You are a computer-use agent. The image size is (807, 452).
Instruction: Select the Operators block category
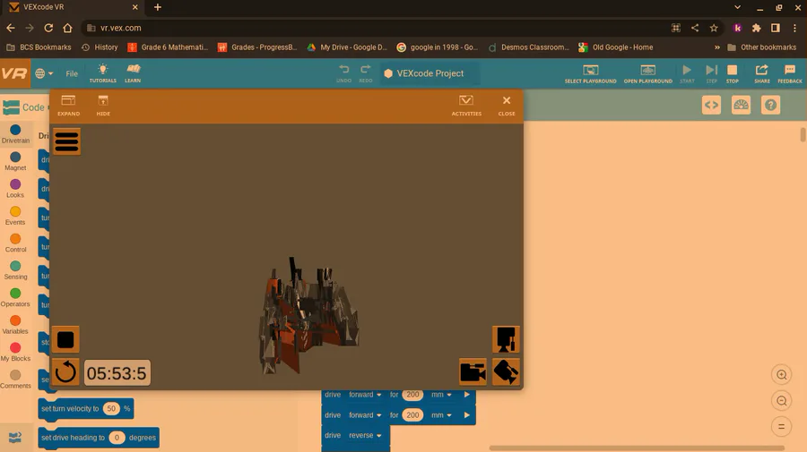[x=15, y=297]
